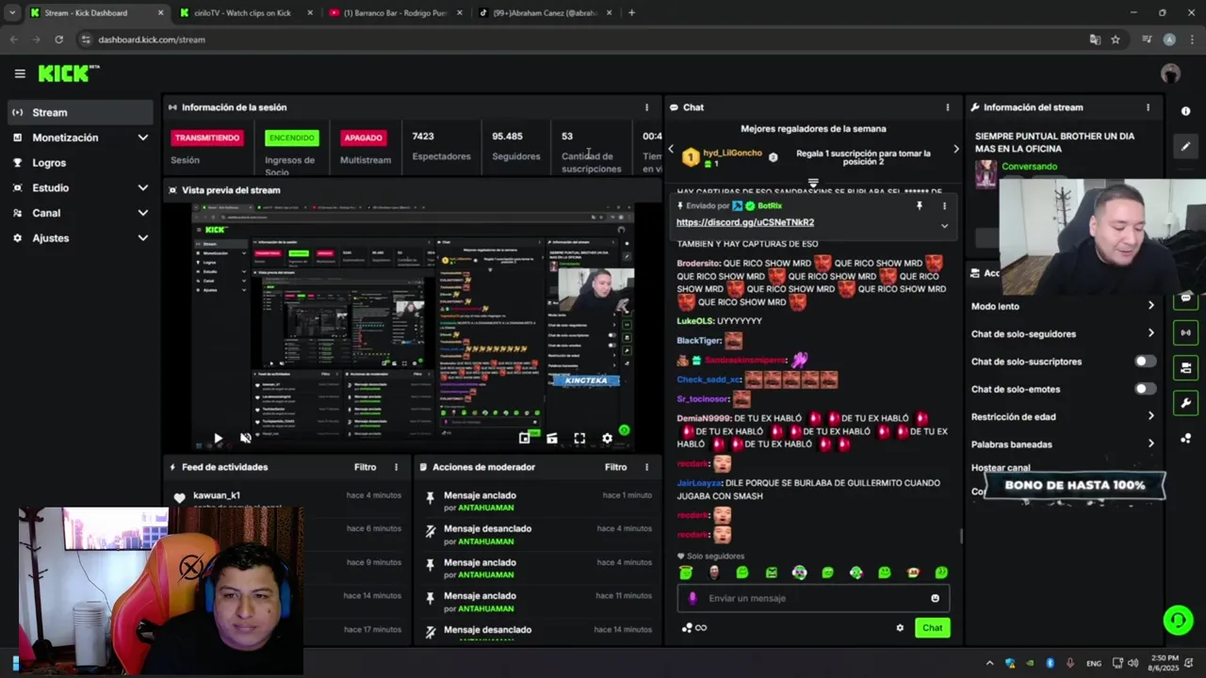This screenshot has width=1206, height=678.
Task: Switch to Abraham Canez TikTok browser tab
Action: click(x=546, y=13)
